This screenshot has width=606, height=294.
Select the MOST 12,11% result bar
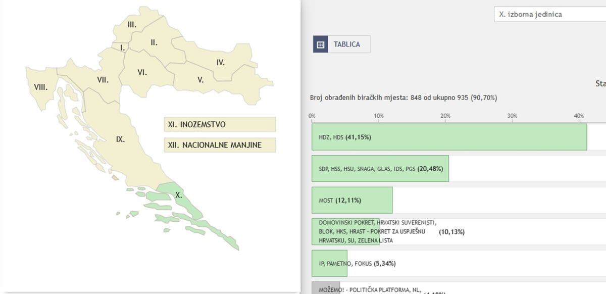(352, 200)
